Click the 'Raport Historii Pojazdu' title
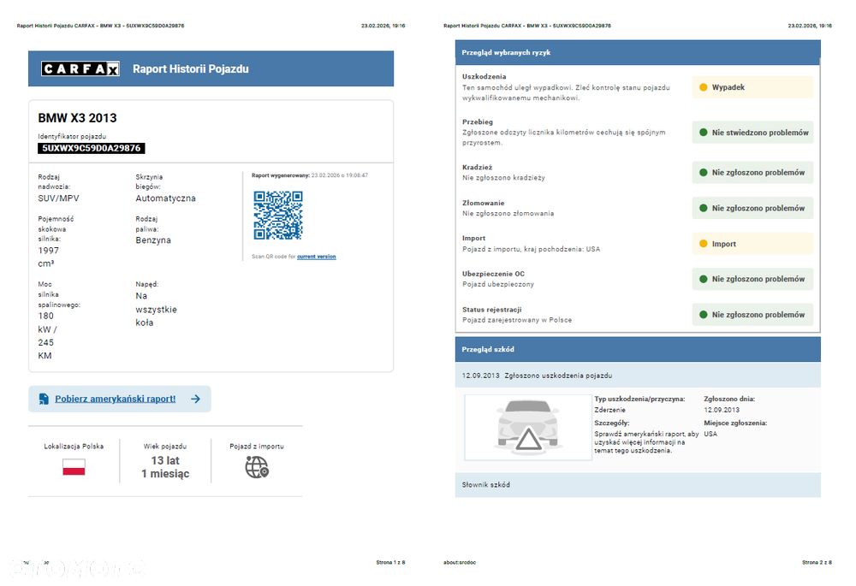The width and height of the screenshot is (856, 586). tap(191, 68)
